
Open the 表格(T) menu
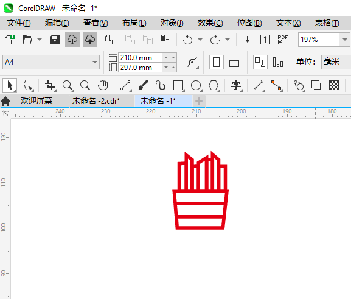[x=327, y=23]
